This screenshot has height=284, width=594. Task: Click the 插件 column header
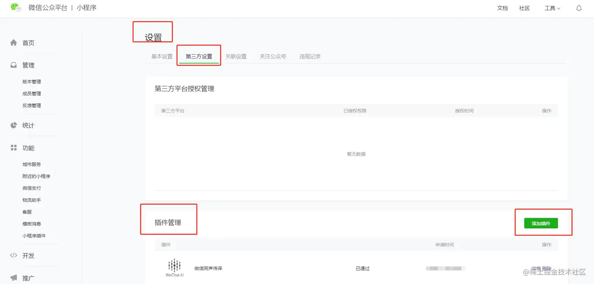pyautogui.click(x=166, y=245)
